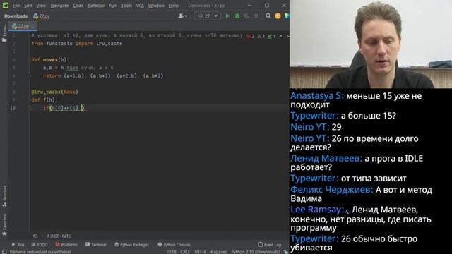The width and height of the screenshot is (452, 254).
Task: Click the lock icon in status bar
Action: click(x=285, y=252)
